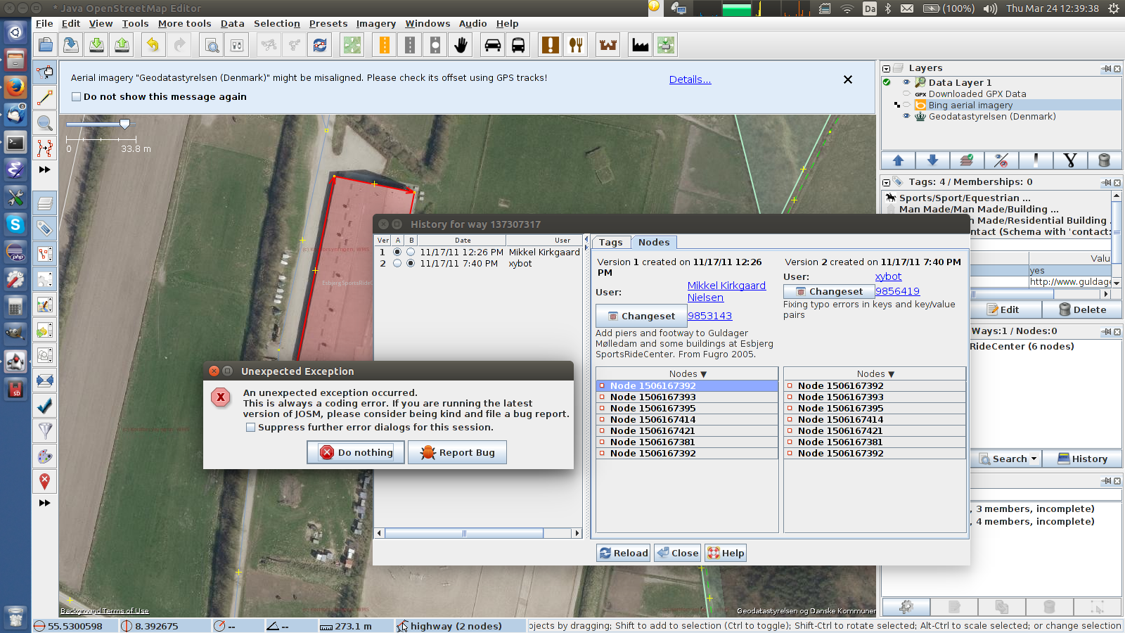
Task: Open the Search button dropdown arrow
Action: 1034,459
